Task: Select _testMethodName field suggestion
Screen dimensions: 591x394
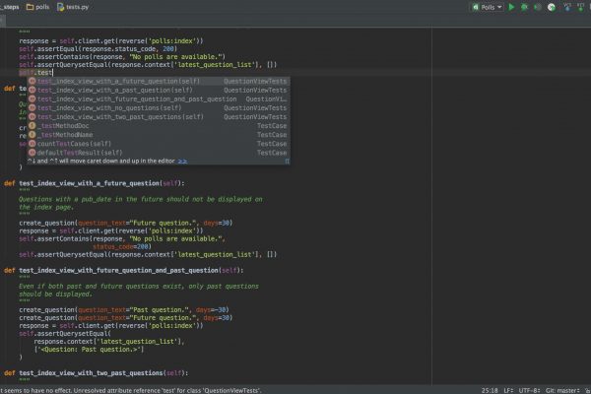Action: 159,135
